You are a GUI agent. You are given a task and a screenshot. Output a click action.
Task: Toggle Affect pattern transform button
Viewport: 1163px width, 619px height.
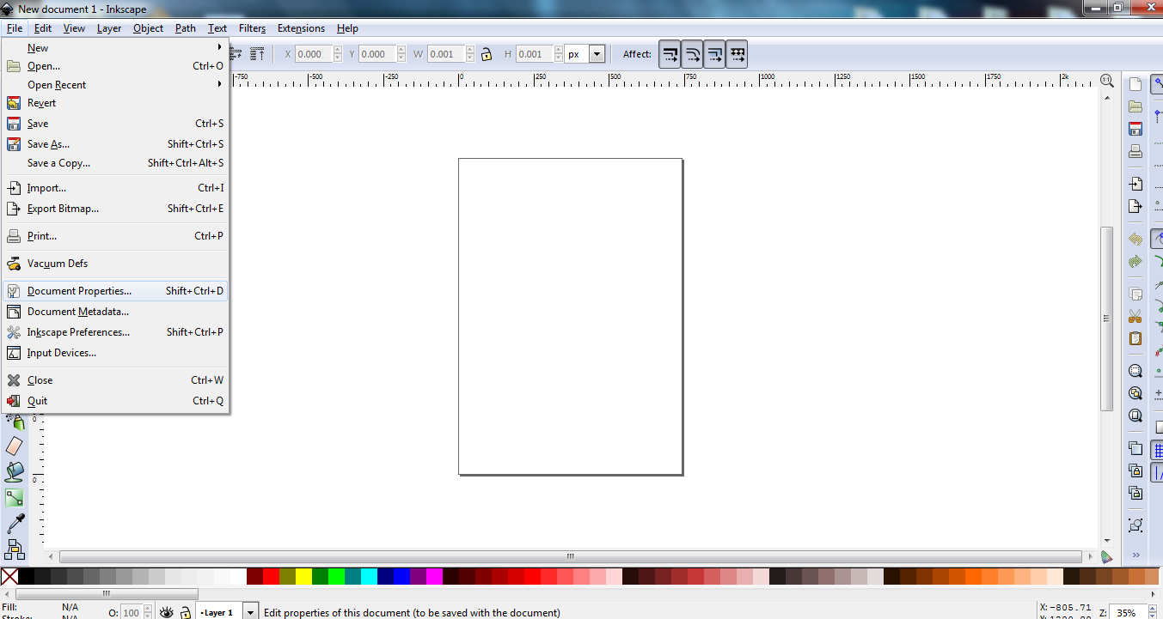pos(737,54)
